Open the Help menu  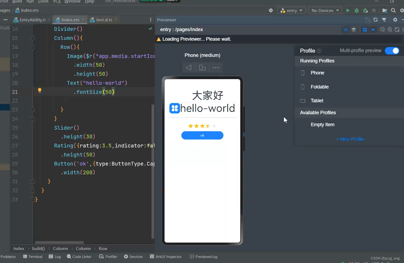click(x=89, y=1)
